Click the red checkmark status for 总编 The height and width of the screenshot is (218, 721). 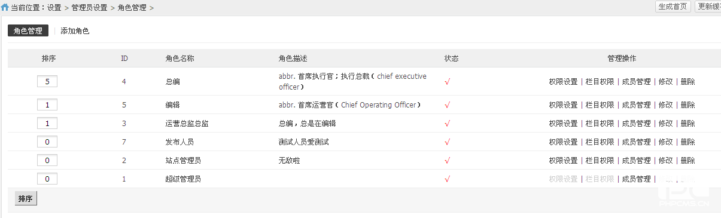coord(447,82)
